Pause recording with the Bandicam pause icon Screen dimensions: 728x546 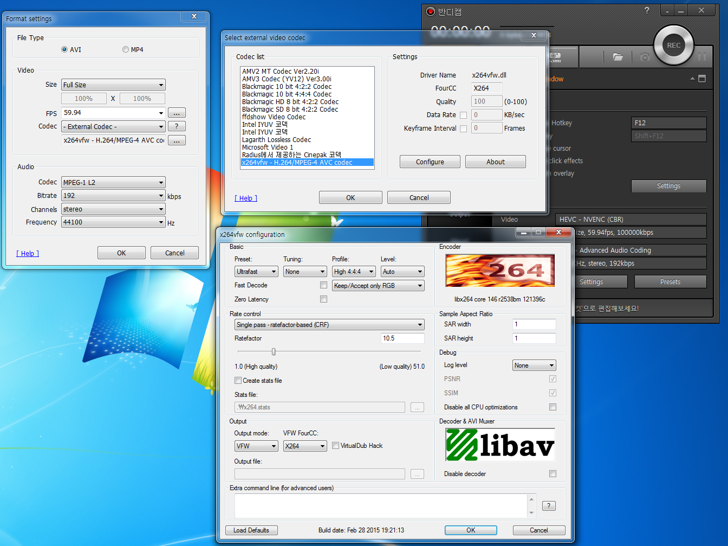(702, 56)
